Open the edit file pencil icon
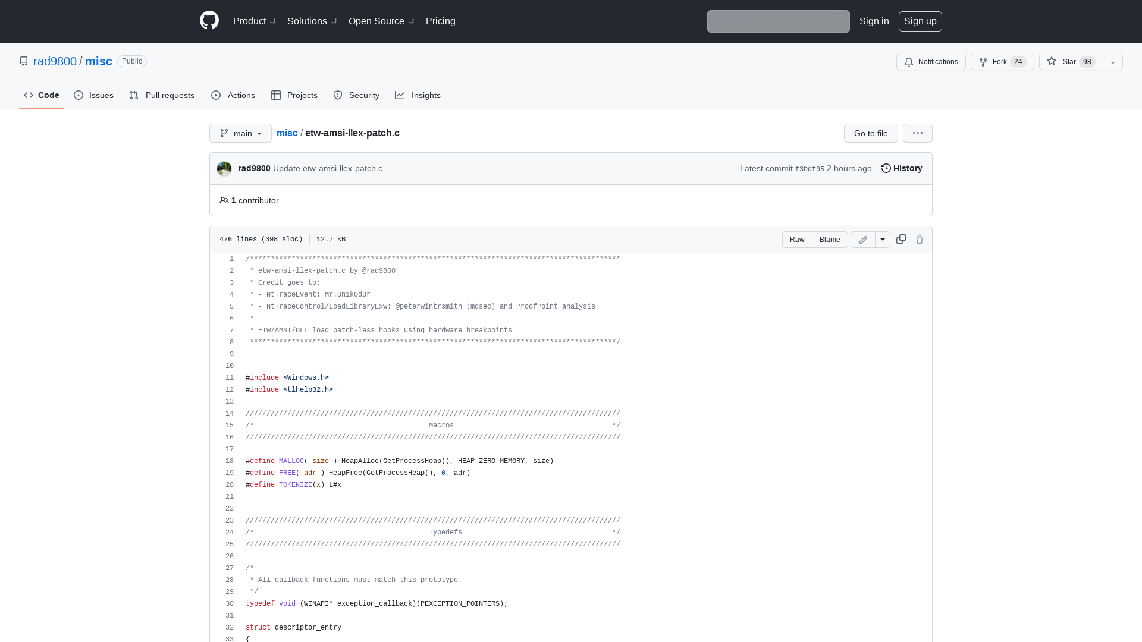 pos(862,240)
